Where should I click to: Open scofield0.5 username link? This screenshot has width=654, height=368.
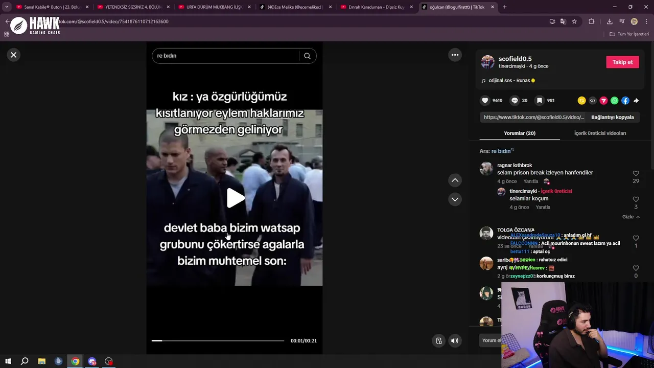click(515, 59)
